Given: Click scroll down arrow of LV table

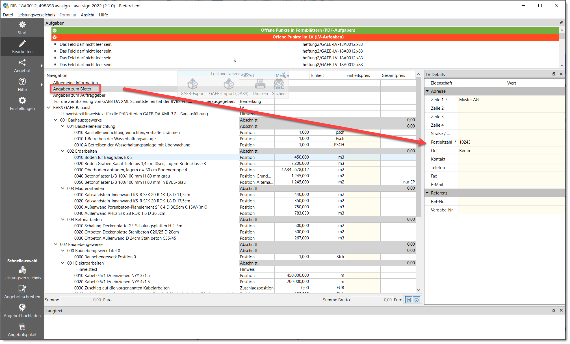Looking at the screenshot, I should click(419, 290).
